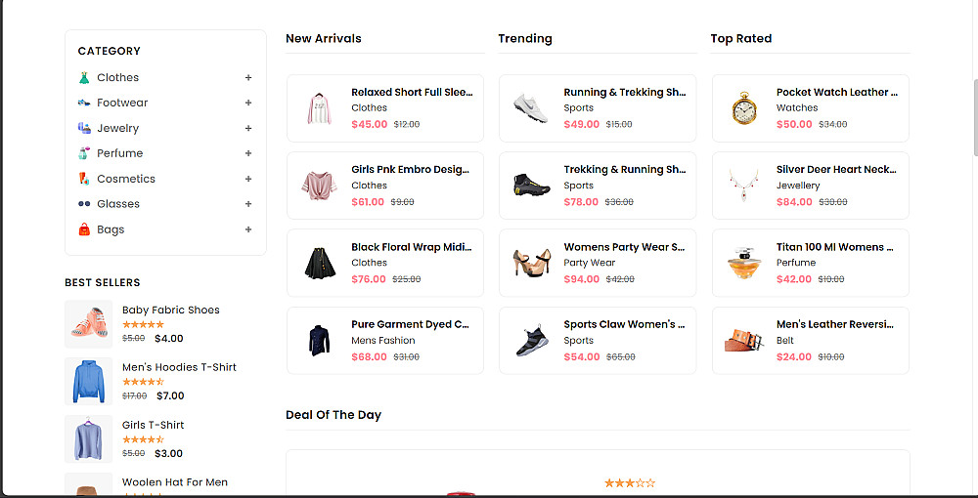The width and height of the screenshot is (978, 498).
Task: Expand the Footwear category plus sign
Action: pyautogui.click(x=248, y=104)
